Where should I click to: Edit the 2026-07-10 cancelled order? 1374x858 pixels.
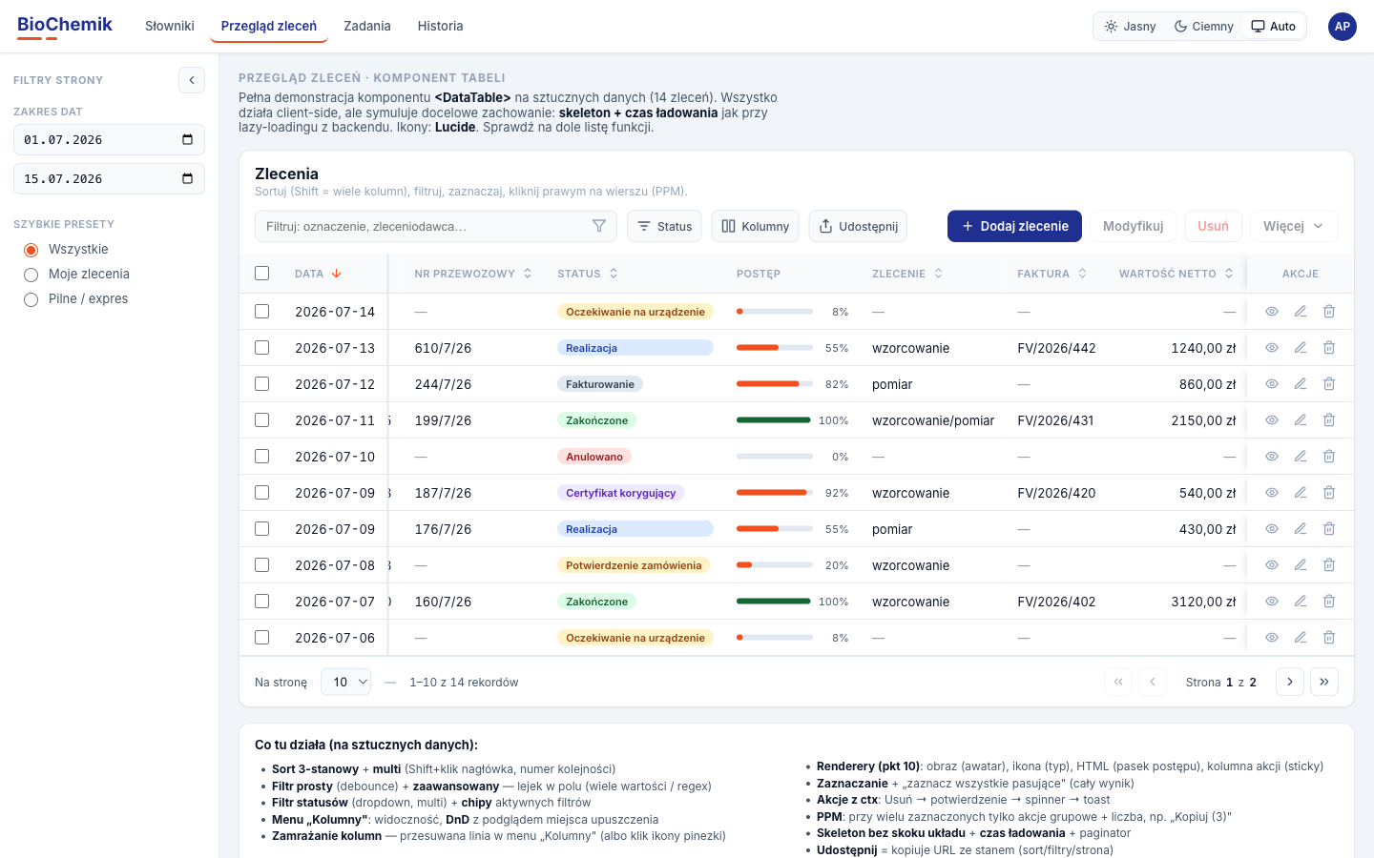point(1301,457)
